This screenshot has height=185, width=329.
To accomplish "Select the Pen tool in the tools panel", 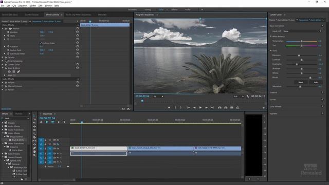I will [x=34, y=148].
